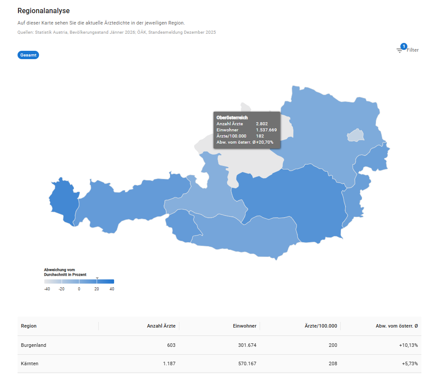Sort table by Ärzte/100.000 column
Screen dimensions: 435x374
coord(321,326)
